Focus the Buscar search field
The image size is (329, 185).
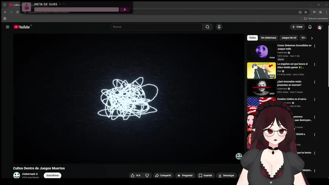point(156,27)
